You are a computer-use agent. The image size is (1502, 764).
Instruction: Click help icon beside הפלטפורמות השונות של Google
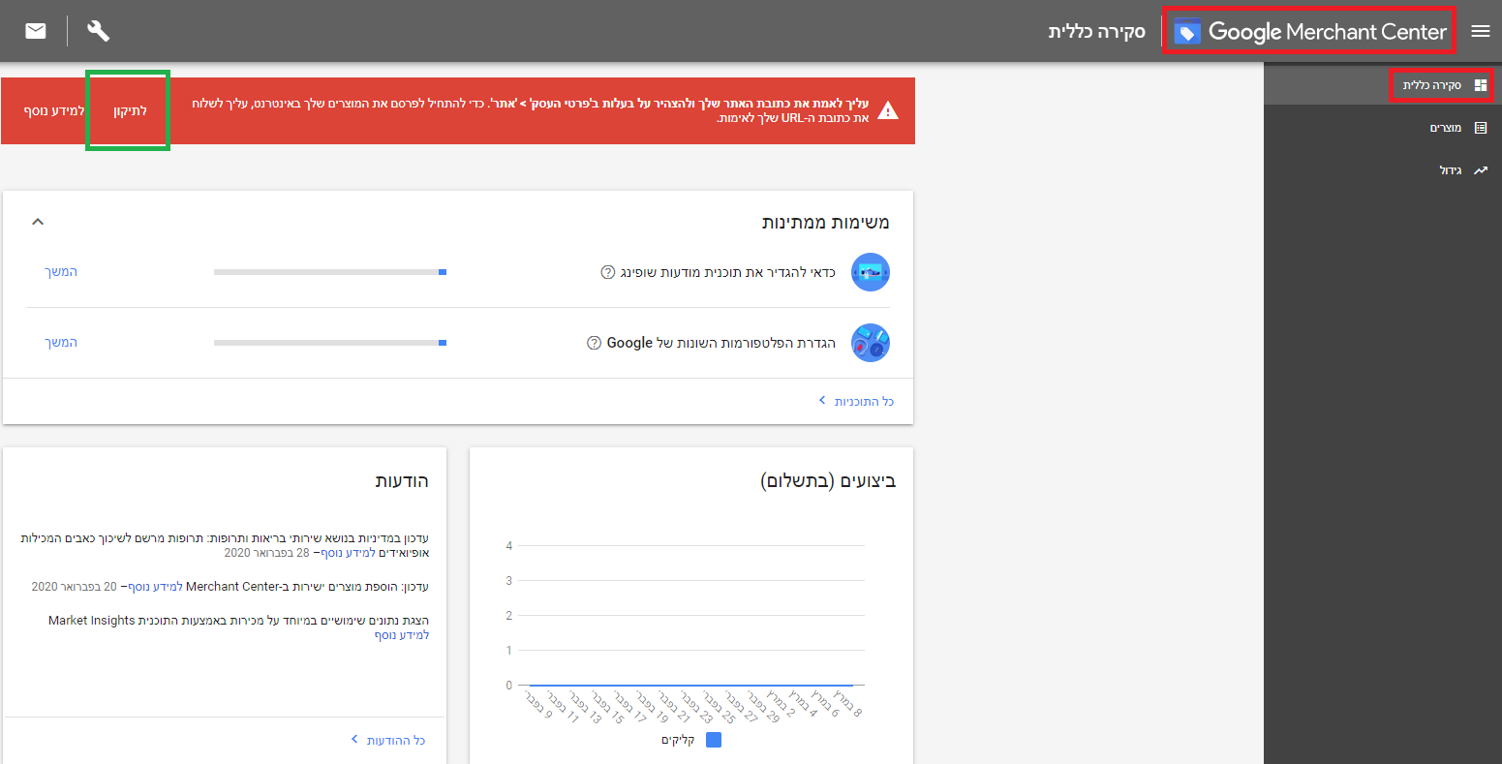click(x=595, y=343)
